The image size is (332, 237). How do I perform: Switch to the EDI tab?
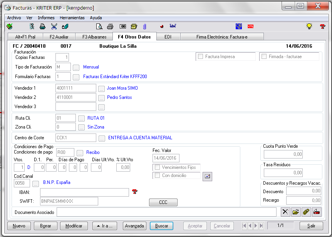click(168, 37)
